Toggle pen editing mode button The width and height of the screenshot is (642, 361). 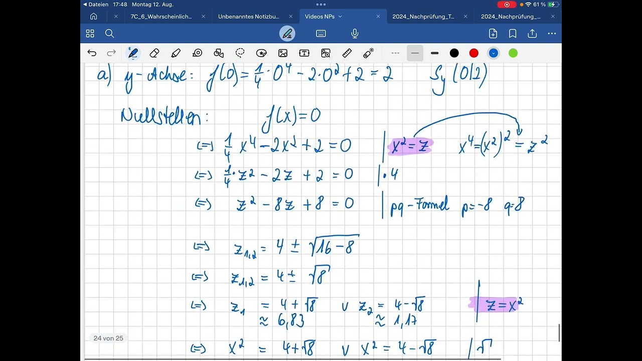click(287, 34)
